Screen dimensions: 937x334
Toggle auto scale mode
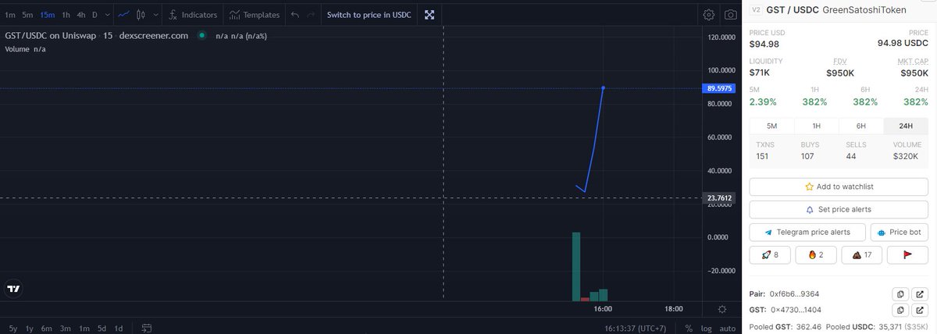[x=728, y=328]
